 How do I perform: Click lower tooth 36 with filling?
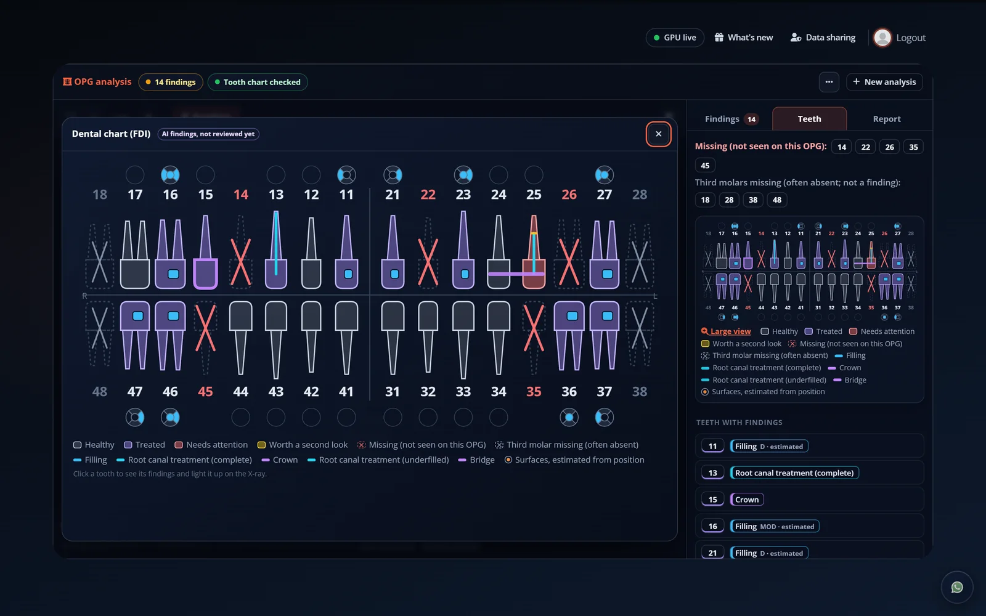(x=569, y=336)
